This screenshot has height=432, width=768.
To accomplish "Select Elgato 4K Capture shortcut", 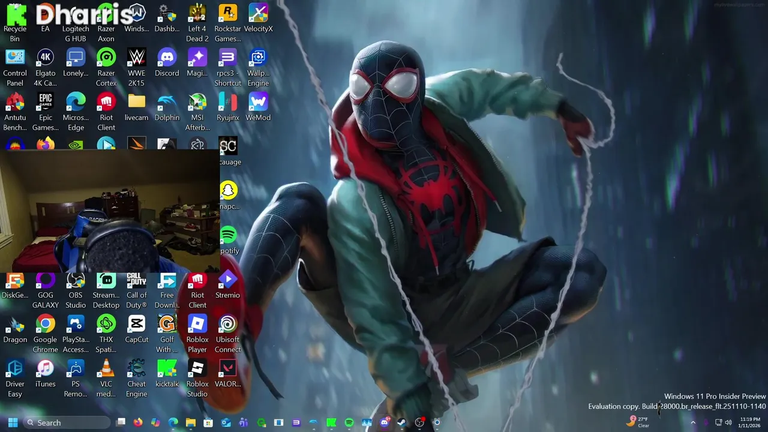I will tap(45, 67).
